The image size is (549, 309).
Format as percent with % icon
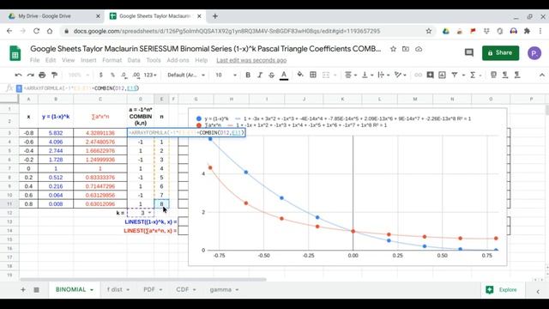112,75
